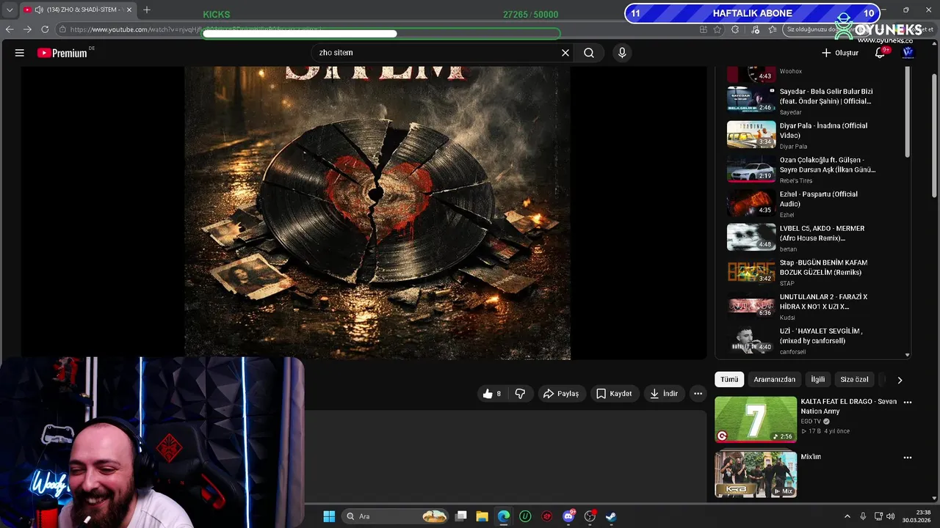The width and height of the screenshot is (940, 528).
Task: Open KALTA FEAT EL DRAGO video thumbnail
Action: point(756,419)
